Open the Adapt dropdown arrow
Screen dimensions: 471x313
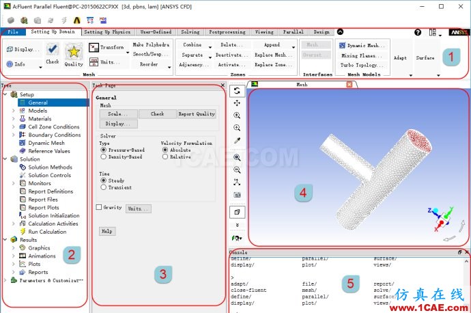pos(411,75)
